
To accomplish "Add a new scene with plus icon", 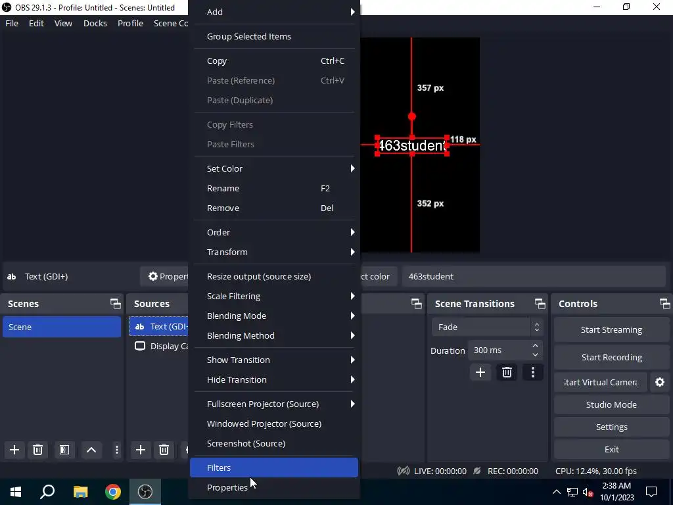I will coord(14,450).
